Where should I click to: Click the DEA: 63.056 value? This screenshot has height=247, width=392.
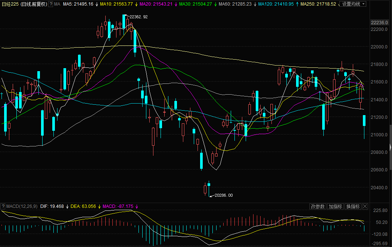[83, 206]
